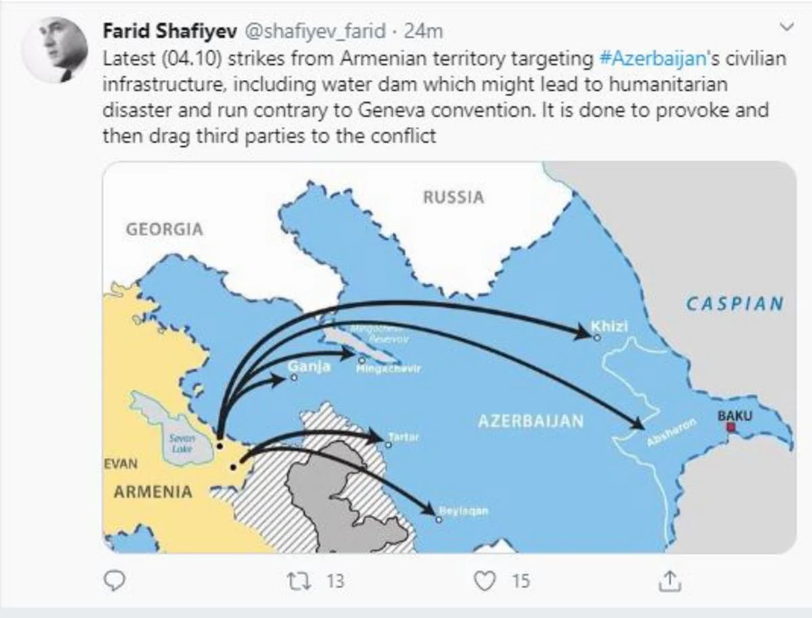Like the tweet with the heart icon
This screenshot has width=812, height=618.
coord(483,580)
